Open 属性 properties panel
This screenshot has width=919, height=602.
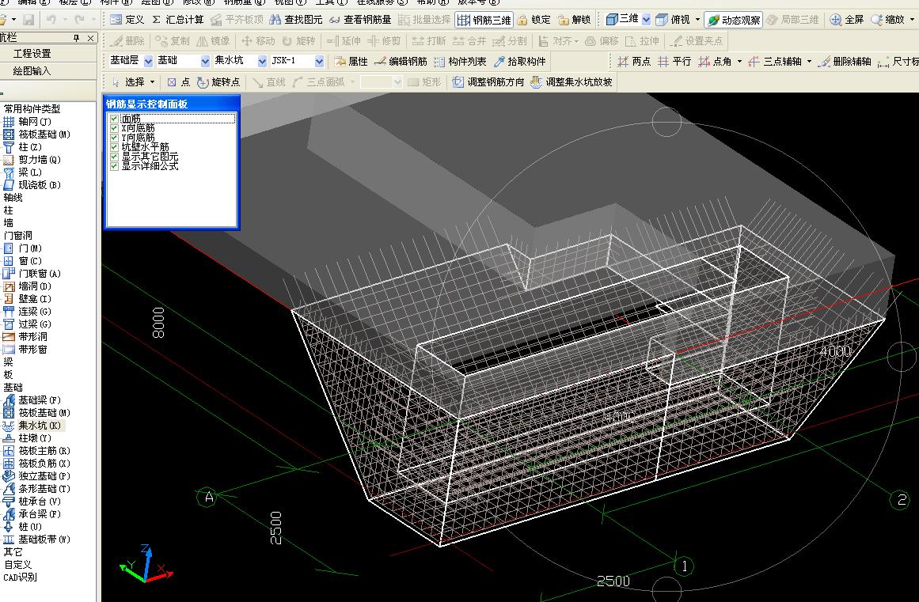point(351,62)
